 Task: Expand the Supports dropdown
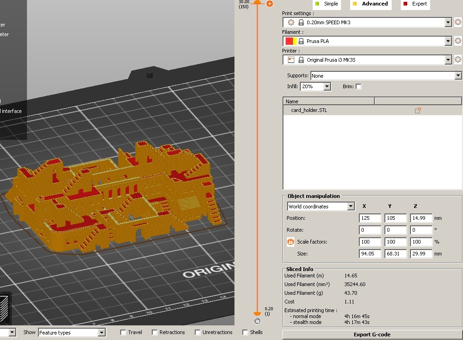click(458, 76)
